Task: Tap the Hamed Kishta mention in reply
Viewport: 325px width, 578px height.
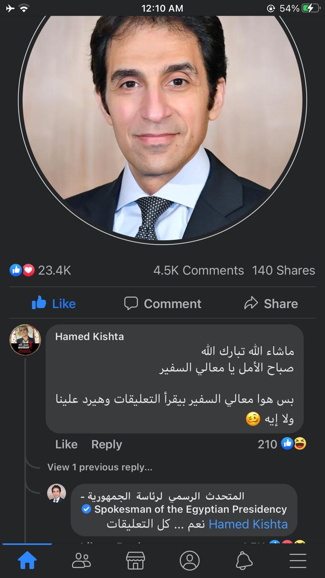Action: 248,524
